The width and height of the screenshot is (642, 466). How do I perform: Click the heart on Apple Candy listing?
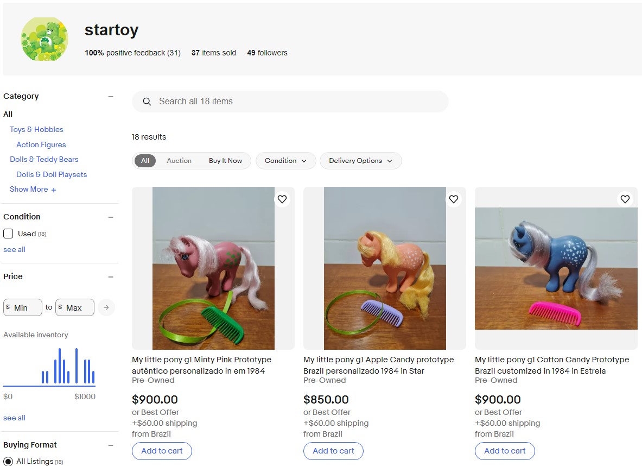click(x=454, y=199)
